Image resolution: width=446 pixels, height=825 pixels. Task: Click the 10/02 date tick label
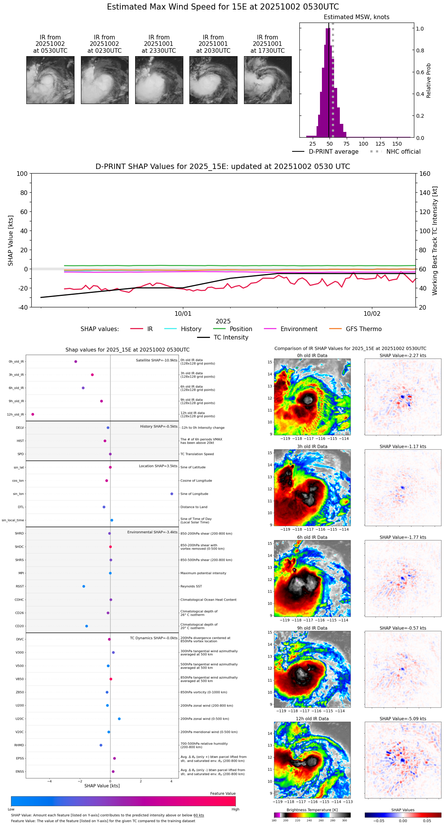point(372,314)
